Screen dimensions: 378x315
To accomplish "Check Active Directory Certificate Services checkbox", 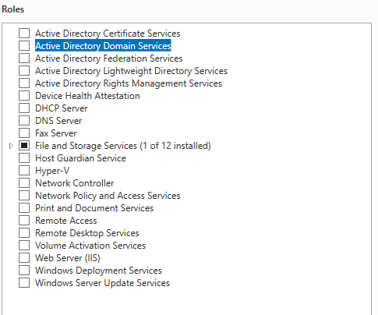I will coord(24,34).
